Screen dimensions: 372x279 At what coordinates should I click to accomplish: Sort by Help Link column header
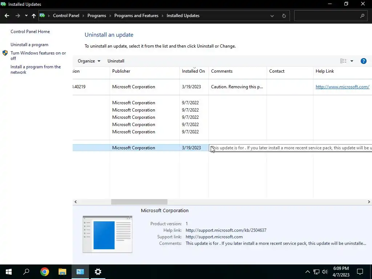343,71
